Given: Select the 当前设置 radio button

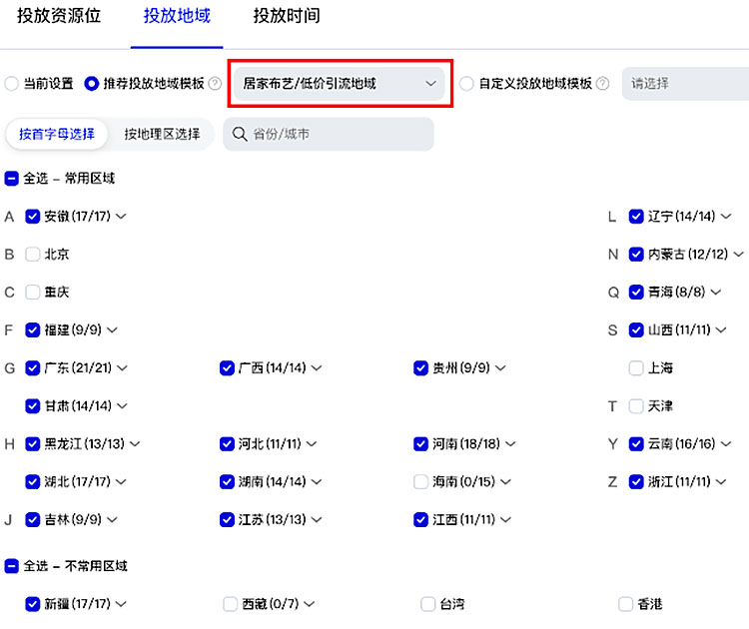Looking at the screenshot, I should point(11,84).
